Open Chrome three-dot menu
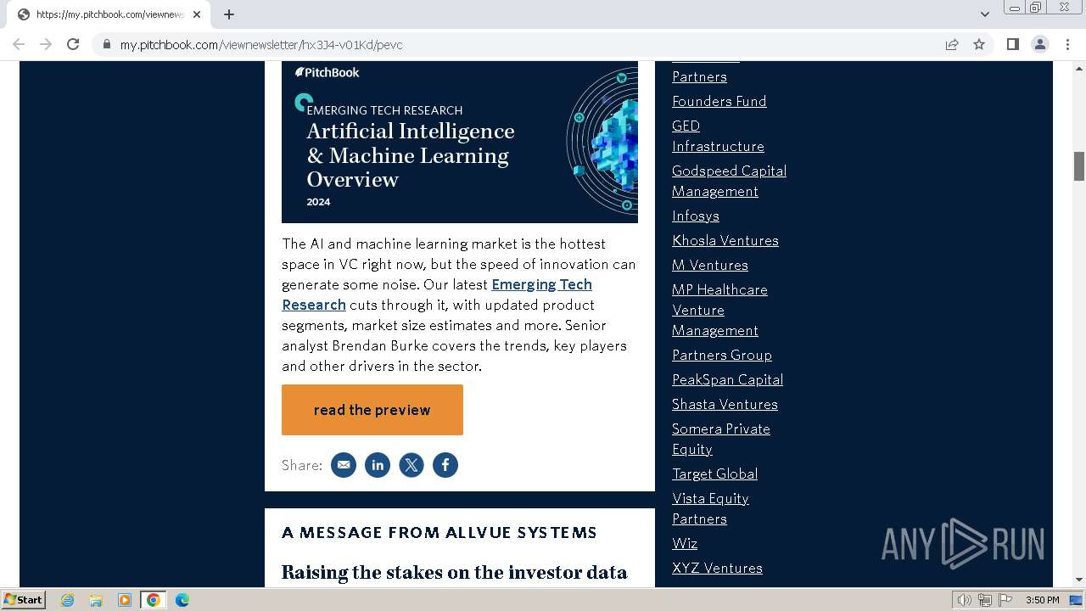The width and height of the screenshot is (1086, 611). [x=1068, y=44]
